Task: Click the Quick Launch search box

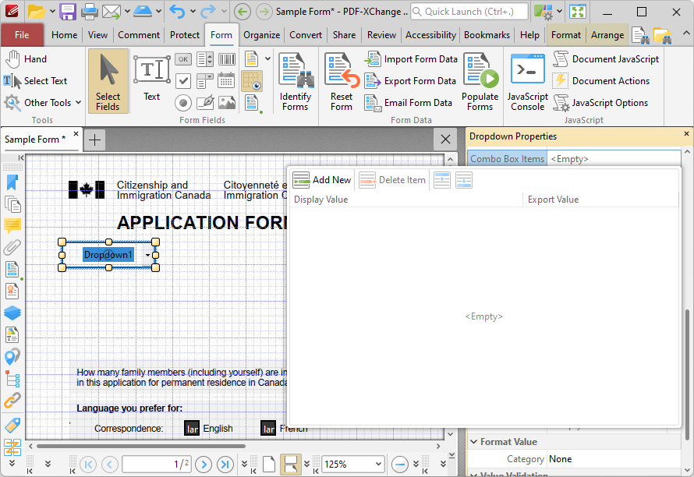Action: 469,12
